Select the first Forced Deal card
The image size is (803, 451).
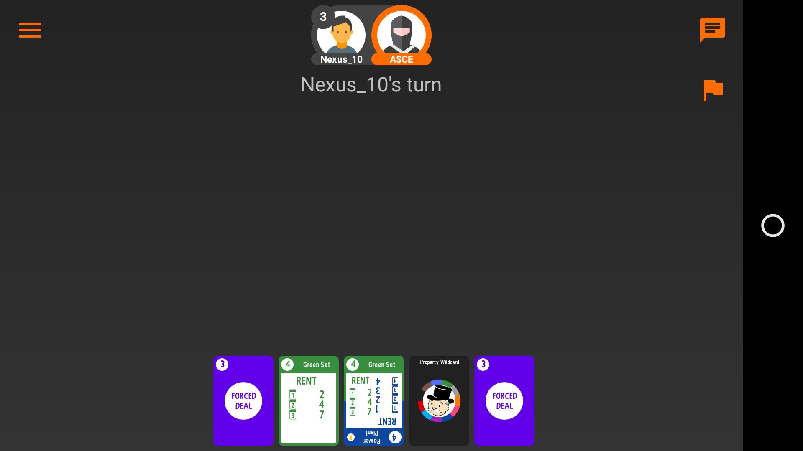pos(243,401)
